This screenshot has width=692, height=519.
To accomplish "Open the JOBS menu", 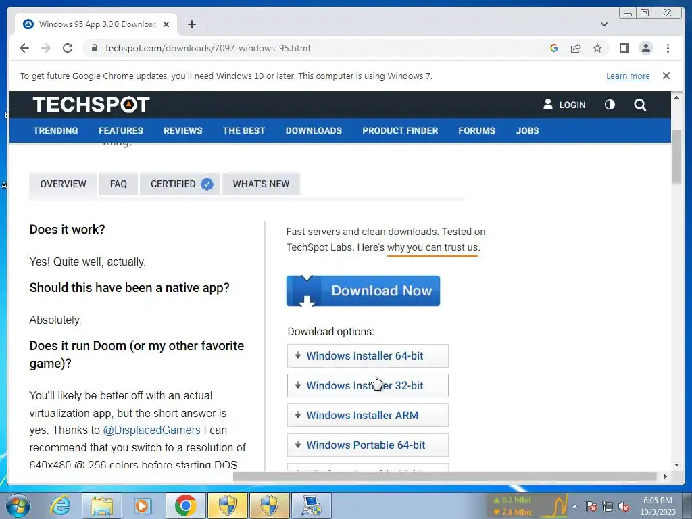I will coord(527,130).
